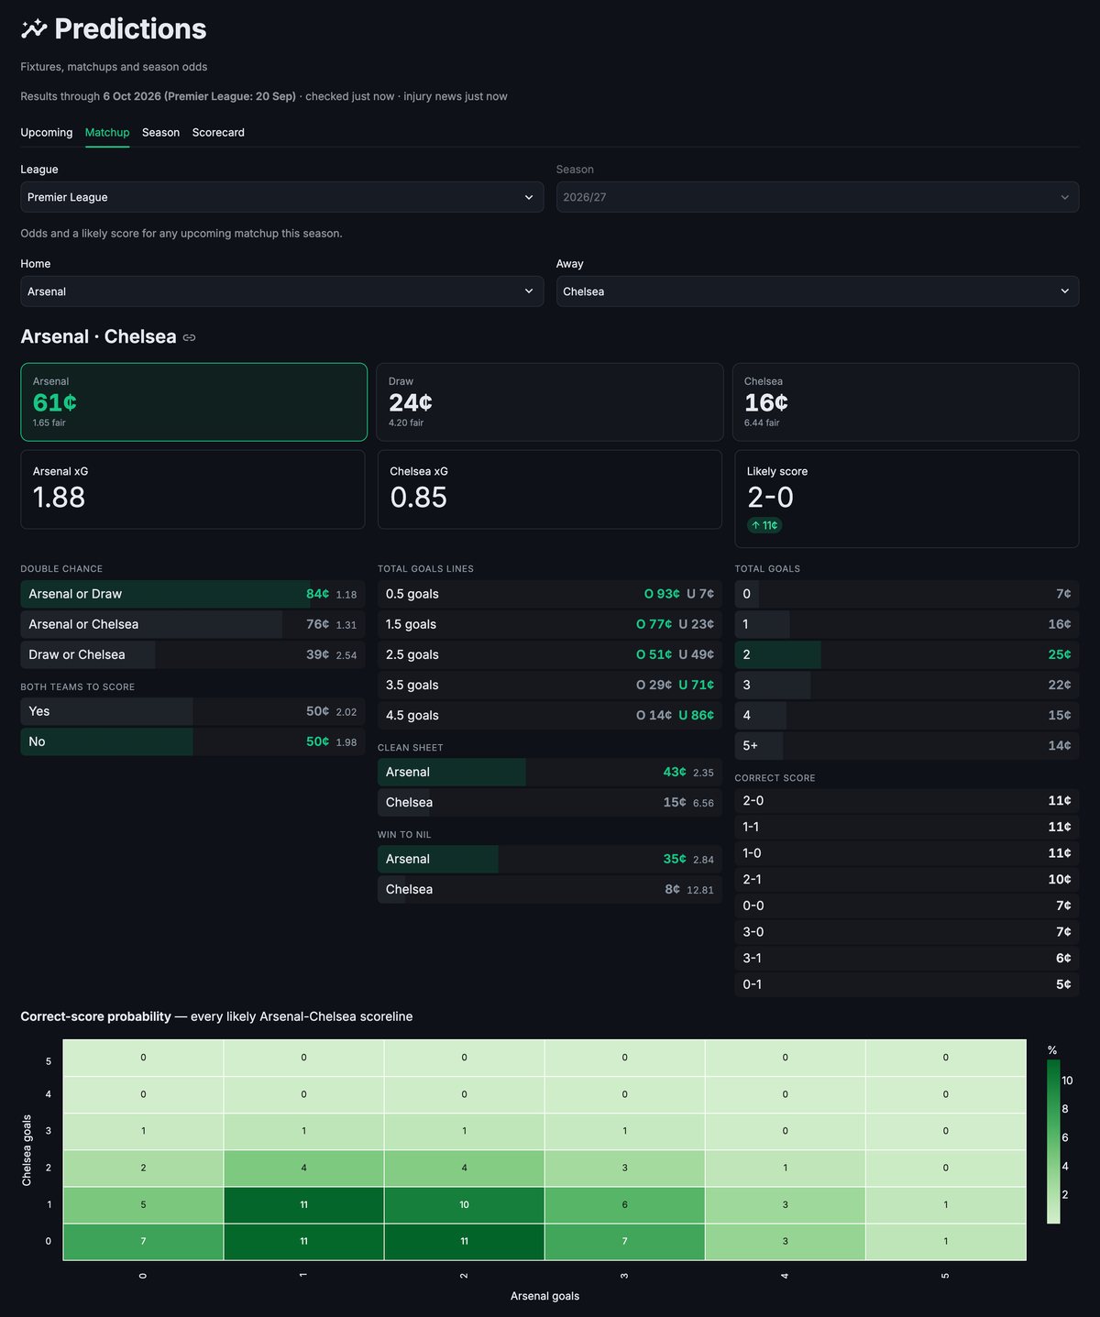Click the 2-1 correct score row
The height and width of the screenshot is (1317, 1100).
click(x=907, y=879)
